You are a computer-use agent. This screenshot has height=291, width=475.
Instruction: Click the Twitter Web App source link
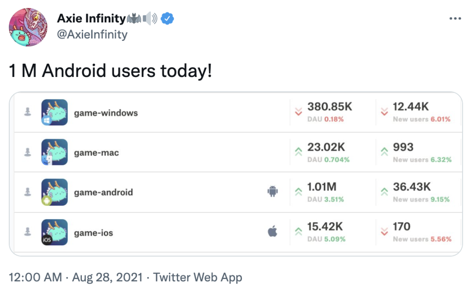(x=197, y=277)
